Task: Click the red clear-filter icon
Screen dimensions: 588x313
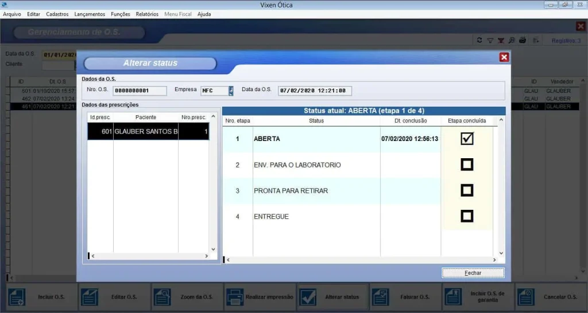Action: click(501, 40)
